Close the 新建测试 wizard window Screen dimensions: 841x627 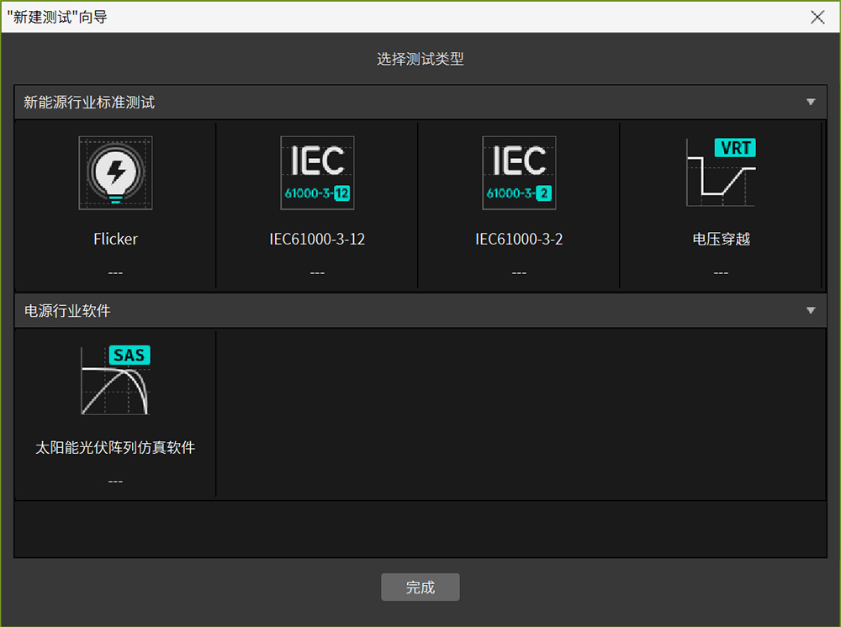point(817,17)
